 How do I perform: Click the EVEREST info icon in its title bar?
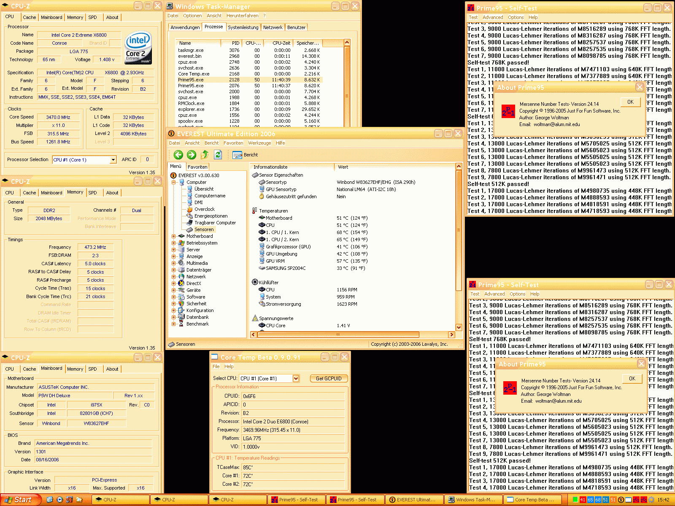pyautogui.click(x=171, y=134)
